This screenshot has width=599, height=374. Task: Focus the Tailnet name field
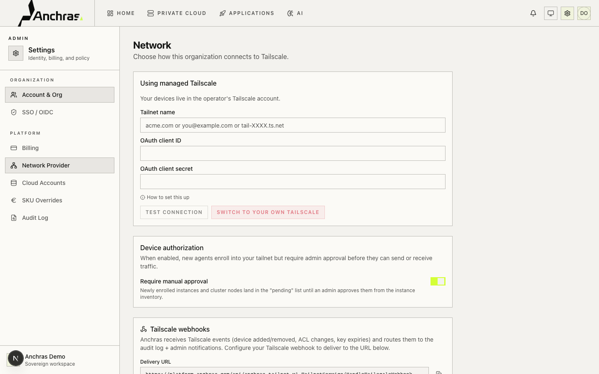coord(293,125)
